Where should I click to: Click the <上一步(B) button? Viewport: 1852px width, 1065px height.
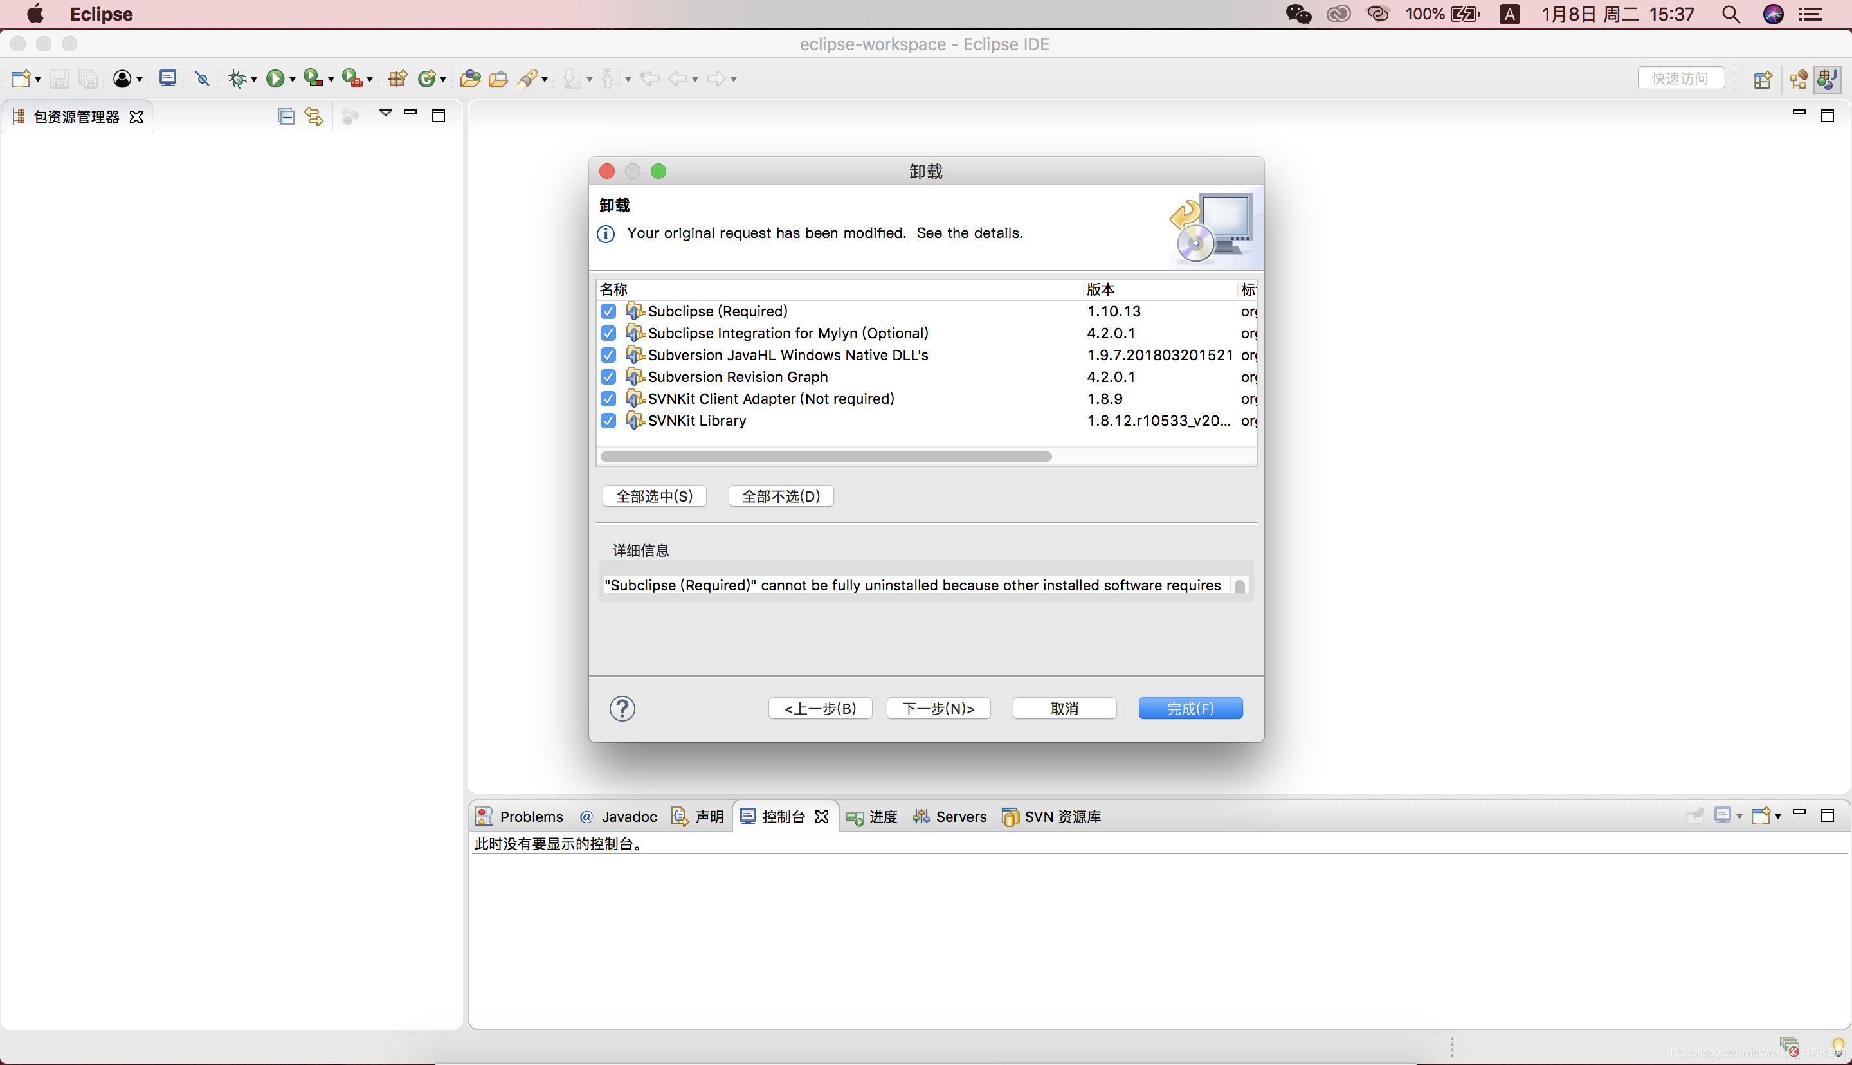(x=821, y=708)
